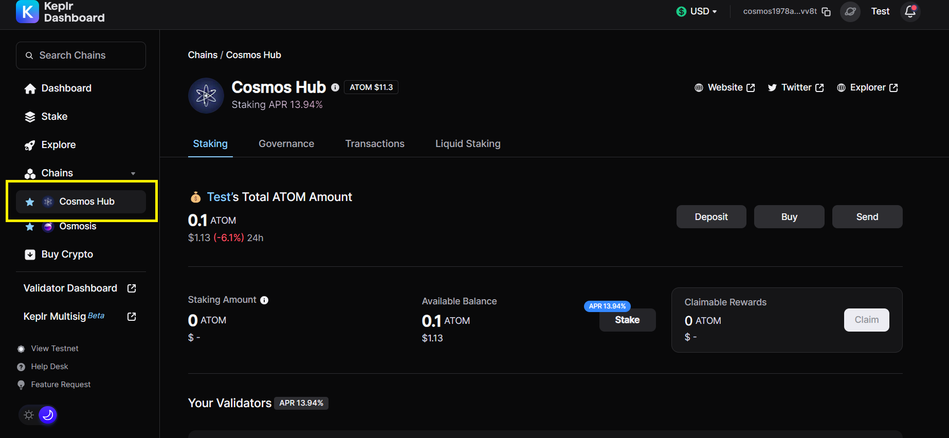The height and width of the screenshot is (438, 949).
Task: Click the Buy button
Action: coord(789,217)
